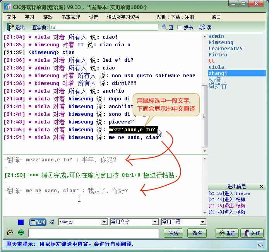Screen dimensions: 269x252
Task: Open the 常用口语 dropdown list
Action: [202, 222]
